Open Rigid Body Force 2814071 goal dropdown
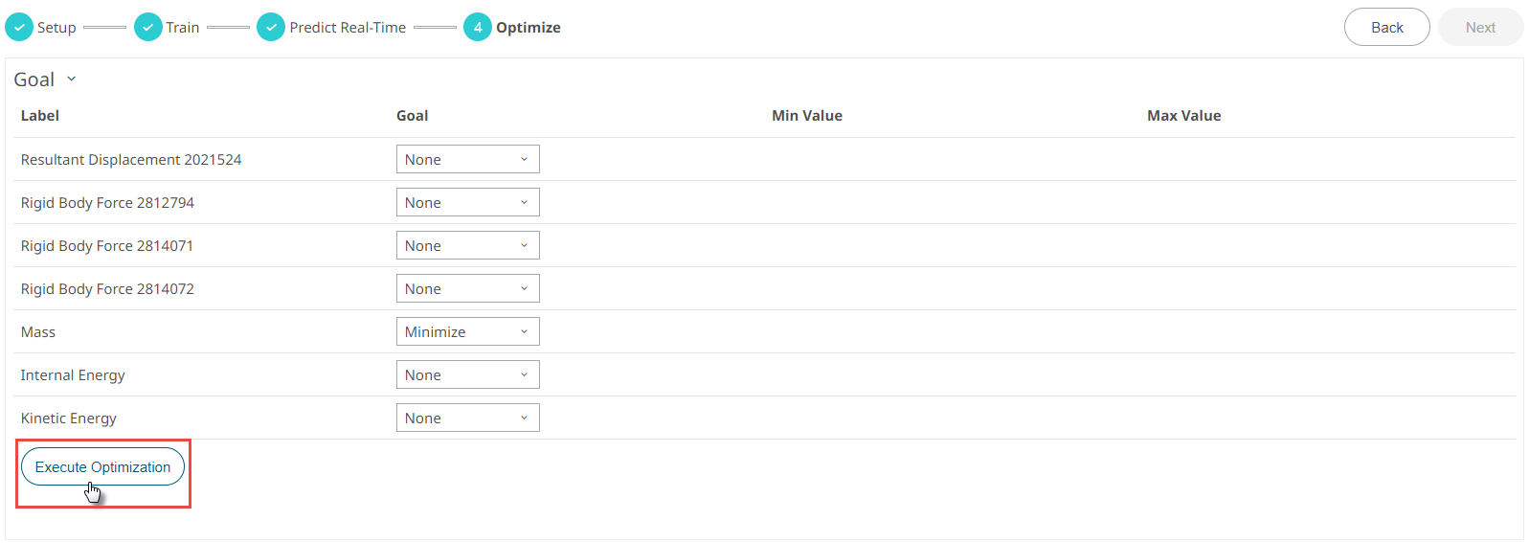Screen dimensions: 1529x543 pyautogui.click(x=467, y=246)
